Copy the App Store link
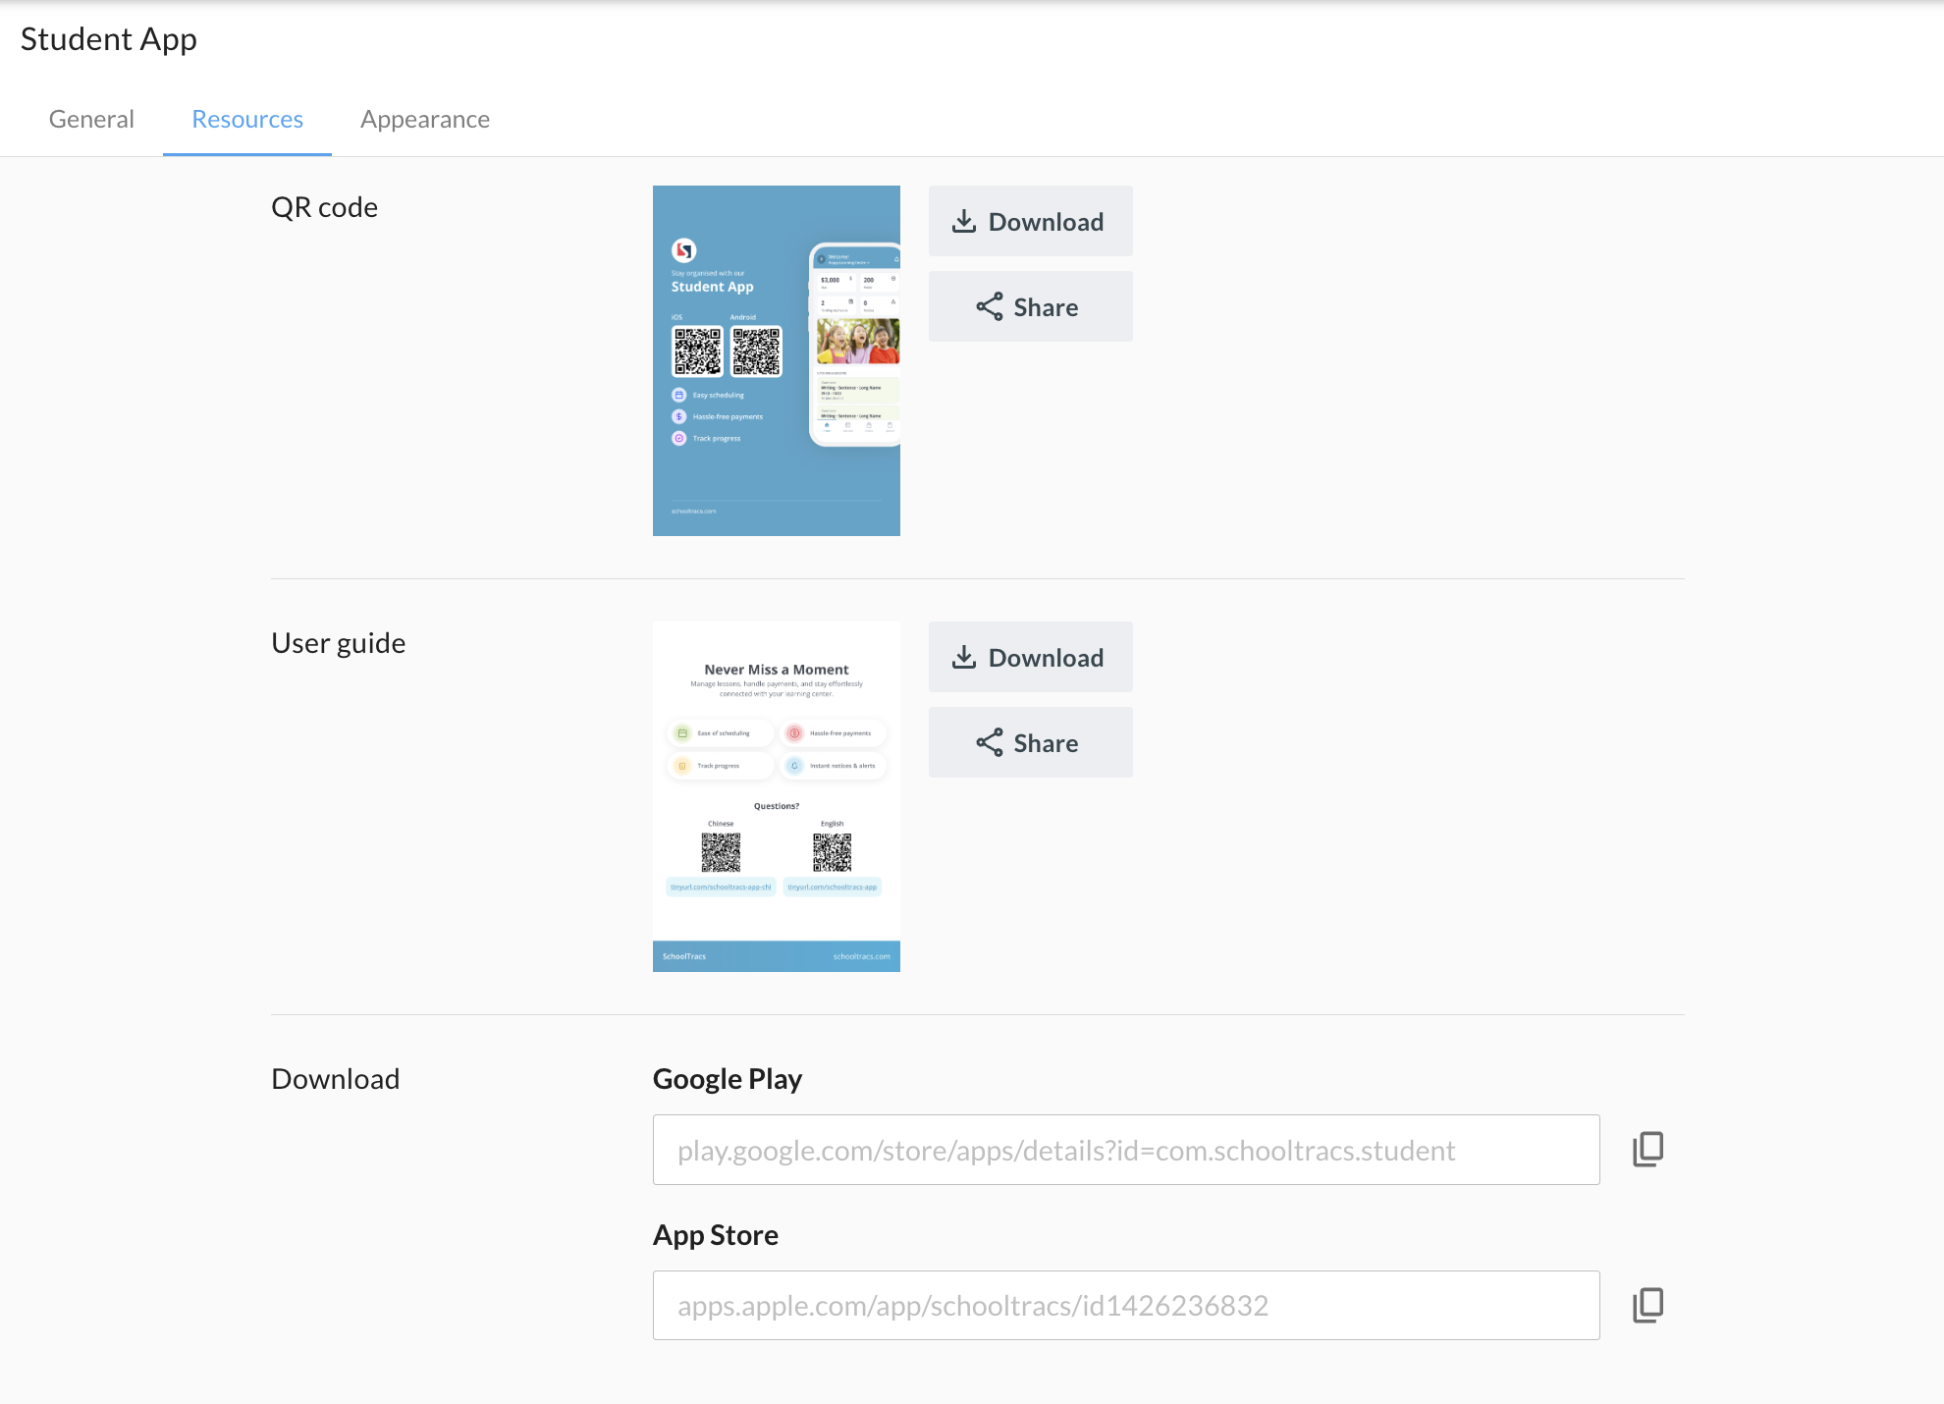1944x1404 pixels. click(1647, 1305)
